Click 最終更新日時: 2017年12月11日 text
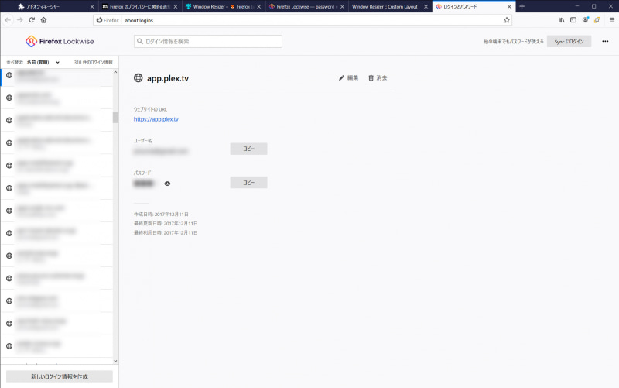This screenshot has height=388, width=619. point(166,224)
